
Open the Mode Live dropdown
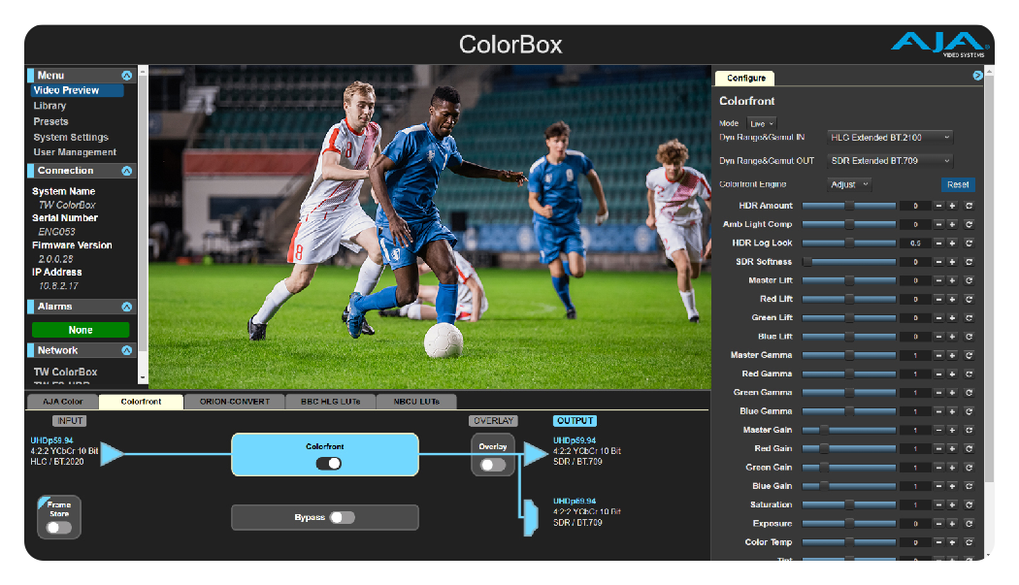coord(762,123)
